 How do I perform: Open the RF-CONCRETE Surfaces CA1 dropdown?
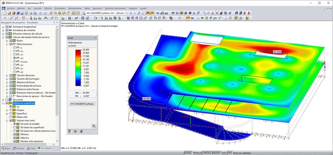pyautogui.click(x=126, y=13)
